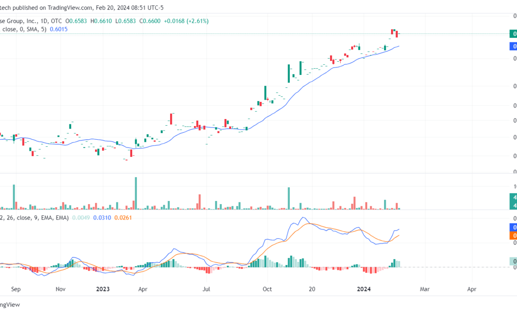Click the orange signal value 0.0261 in legend
Viewport: 517px width, 313px height.
coord(123,217)
